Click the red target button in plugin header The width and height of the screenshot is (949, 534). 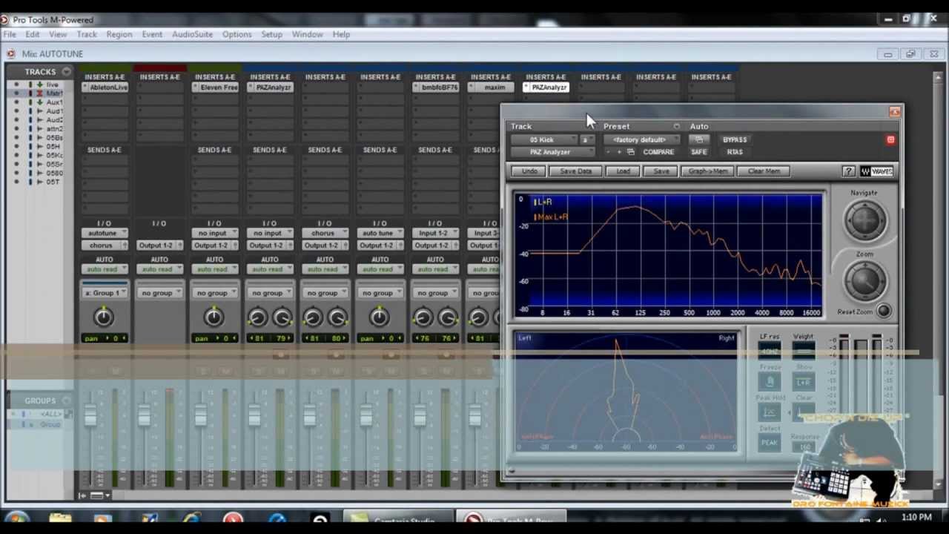point(890,139)
